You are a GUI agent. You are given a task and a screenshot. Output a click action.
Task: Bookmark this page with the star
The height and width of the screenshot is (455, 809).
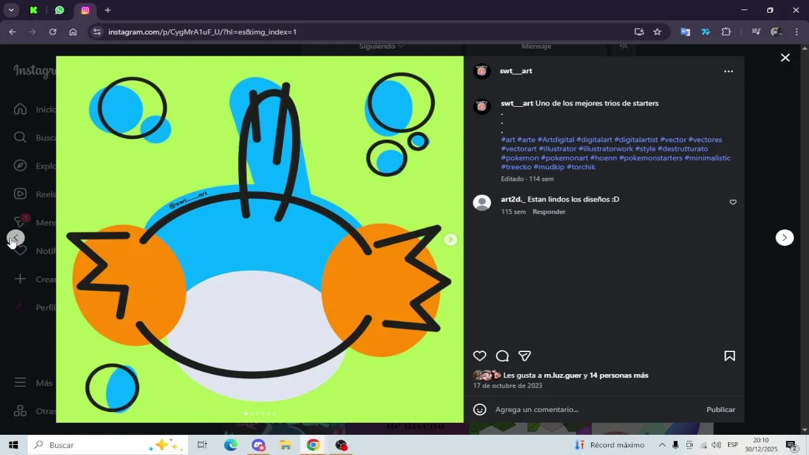tap(657, 32)
